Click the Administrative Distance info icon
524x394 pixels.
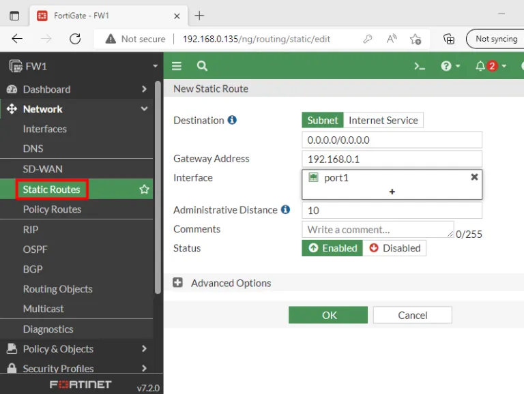click(285, 209)
